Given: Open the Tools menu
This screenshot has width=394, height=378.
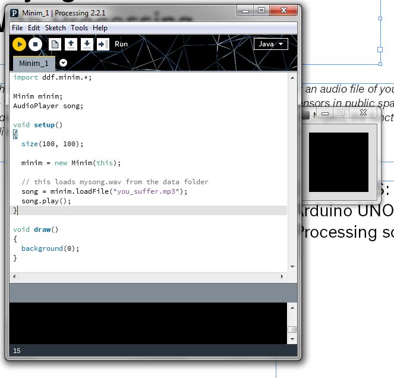Looking at the screenshot, I should click(x=79, y=28).
